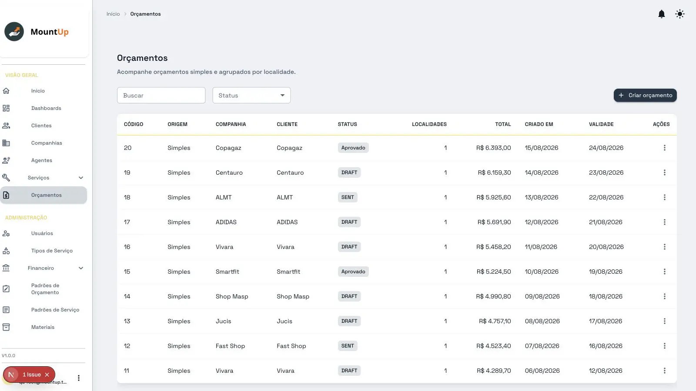The image size is (696, 391).
Task: Toggle light/dark theme sun icon
Action: [680, 14]
